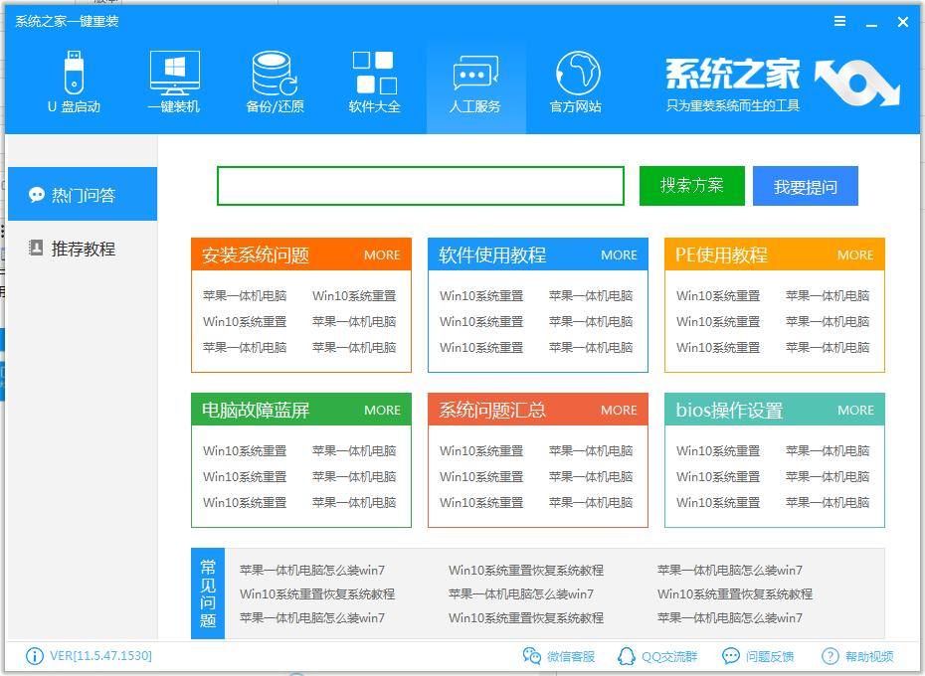
Task: Join the QQ交流群 group
Action: pyautogui.click(x=657, y=656)
